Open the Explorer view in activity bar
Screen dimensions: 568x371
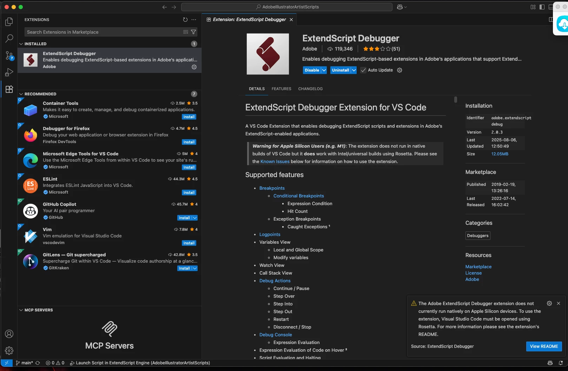click(9, 22)
